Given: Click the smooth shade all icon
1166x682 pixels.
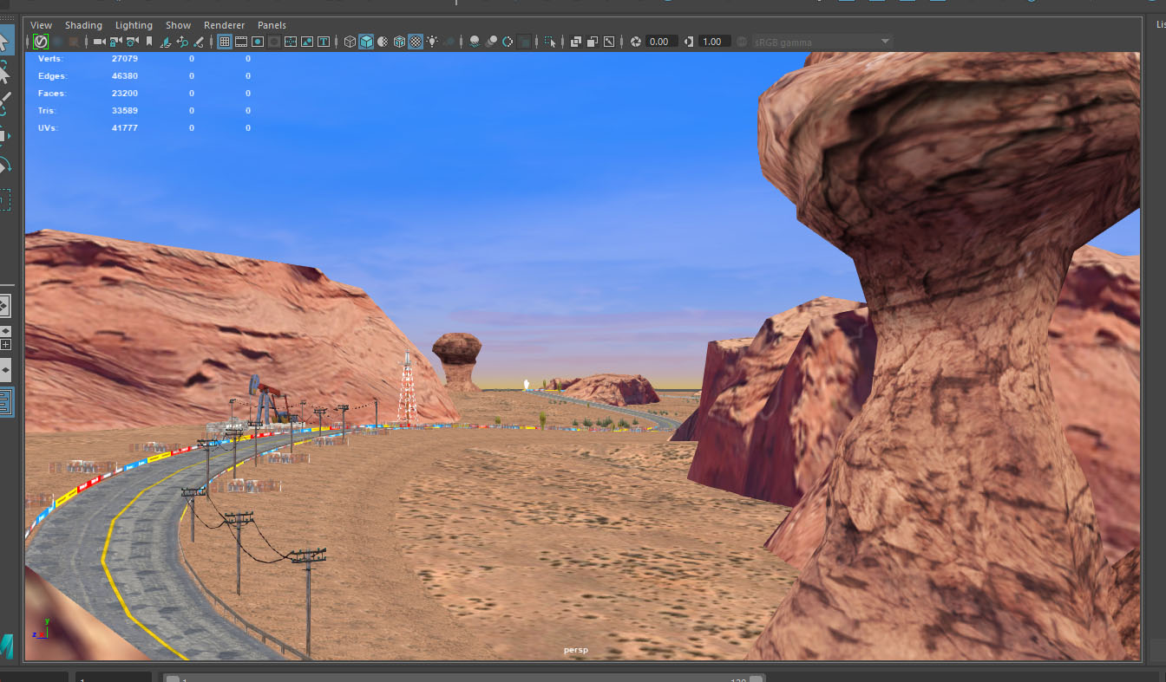Looking at the screenshot, I should [x=366, y=42].
